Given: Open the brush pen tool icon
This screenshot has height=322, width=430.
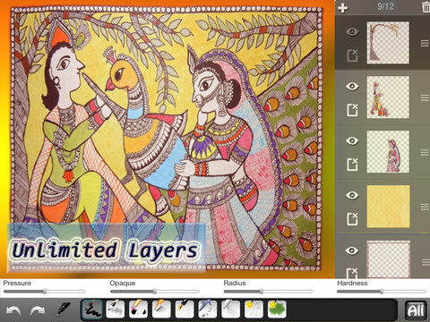Looking at the screenshot, I should click(x=64, y=309).
